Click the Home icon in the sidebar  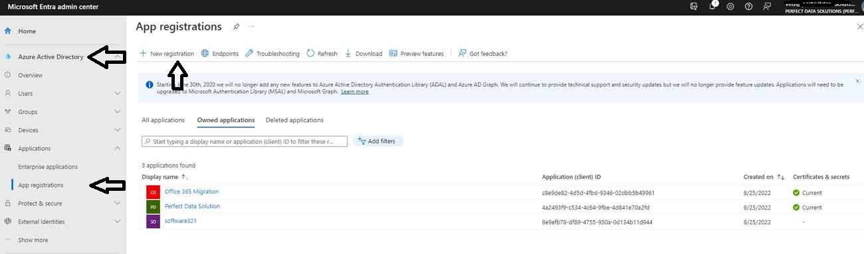click(x=8, y=31)
